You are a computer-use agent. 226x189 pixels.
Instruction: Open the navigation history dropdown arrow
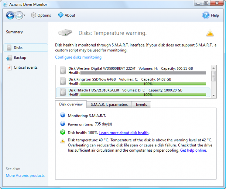coord(24,15)
